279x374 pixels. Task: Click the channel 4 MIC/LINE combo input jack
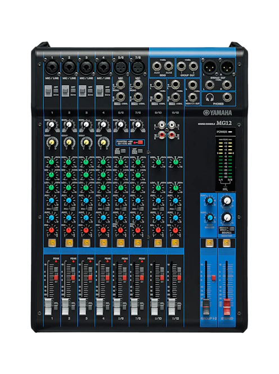pos(103,67)
